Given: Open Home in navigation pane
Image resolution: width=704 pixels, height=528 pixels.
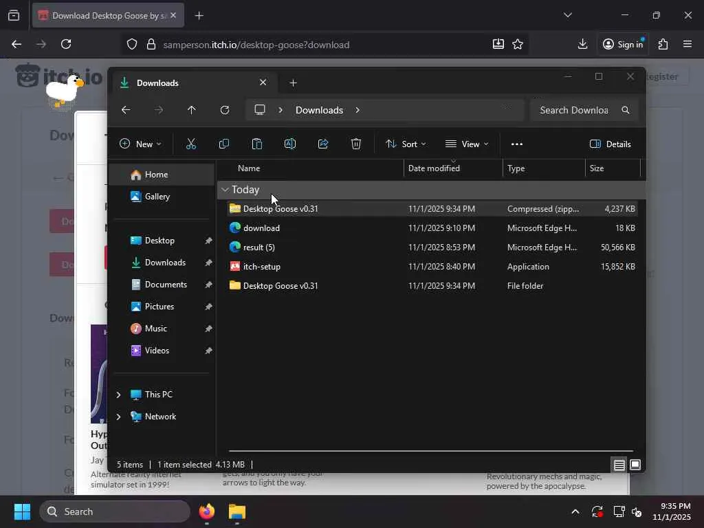Looking at the screenshot, I should point(162,175).
